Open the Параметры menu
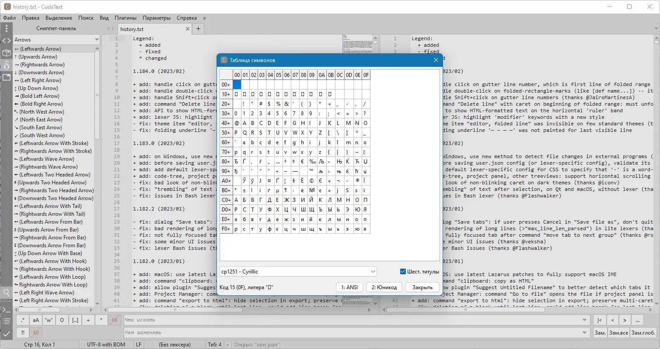660x349 pixels. 157,18
